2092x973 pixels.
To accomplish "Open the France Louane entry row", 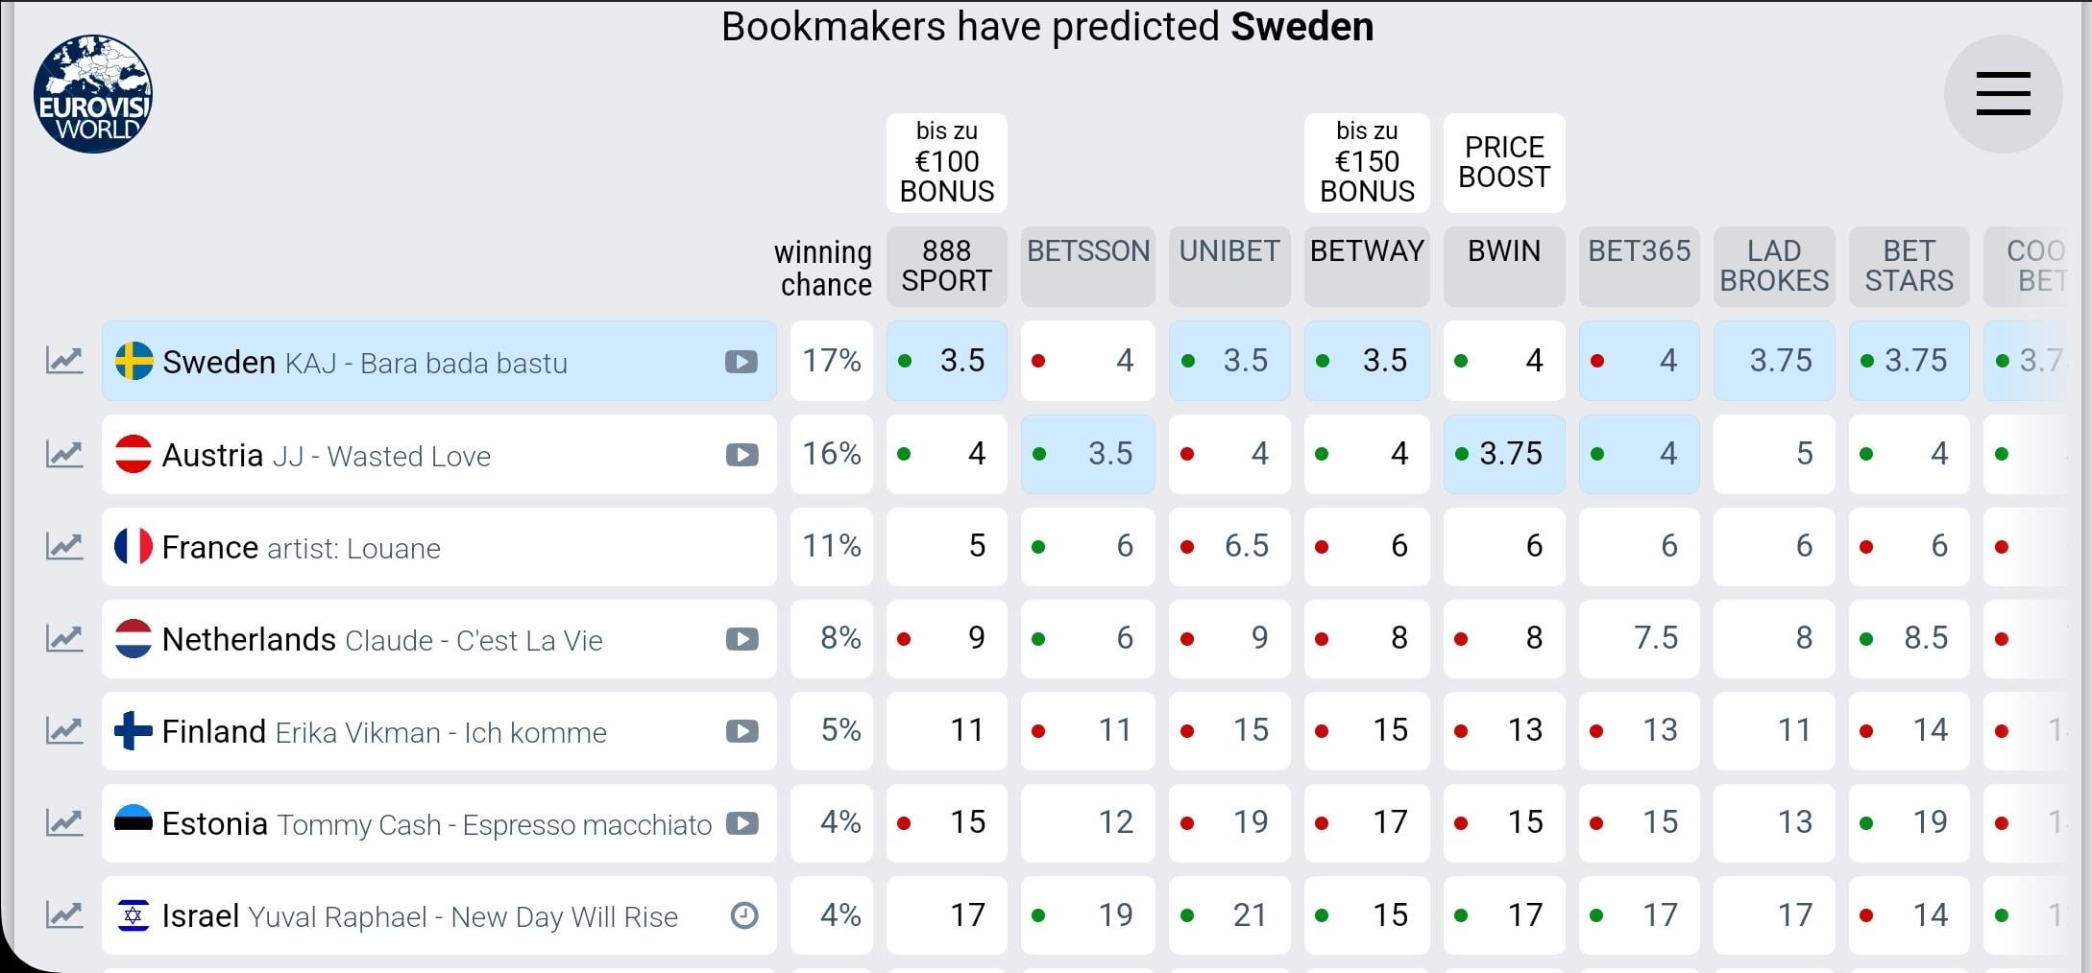I will (439, 547).
